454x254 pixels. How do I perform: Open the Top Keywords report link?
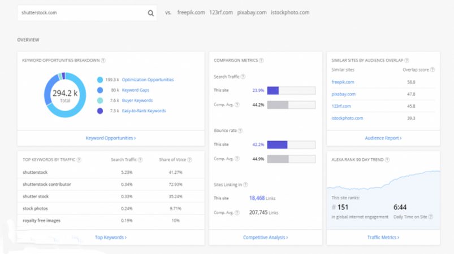tap(111, 238)
